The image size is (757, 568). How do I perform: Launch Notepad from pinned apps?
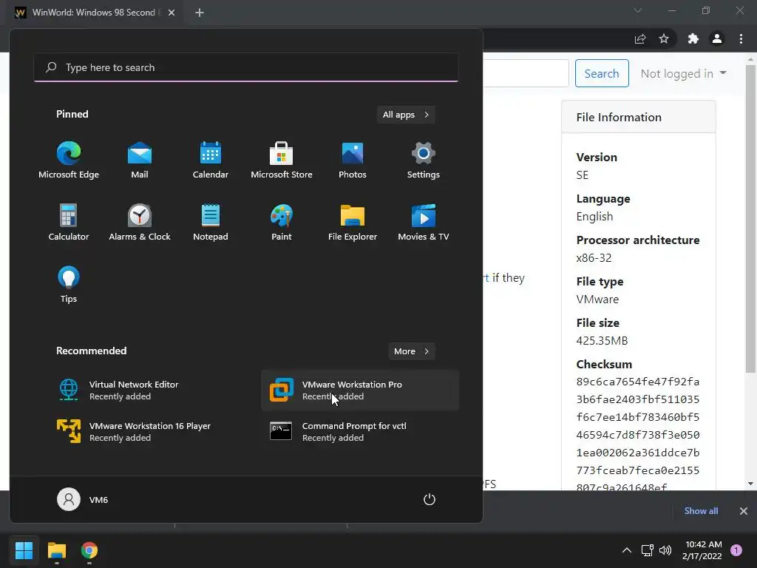[211, 222]
